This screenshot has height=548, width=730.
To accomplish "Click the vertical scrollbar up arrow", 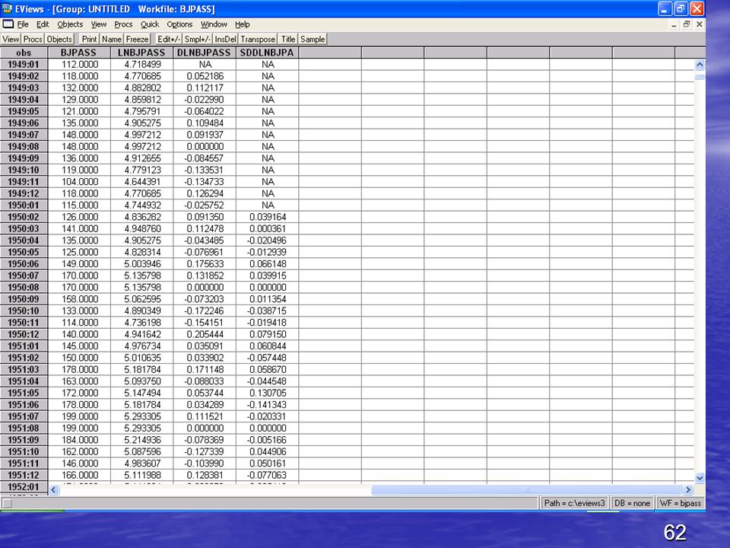I will pos(700,65).
